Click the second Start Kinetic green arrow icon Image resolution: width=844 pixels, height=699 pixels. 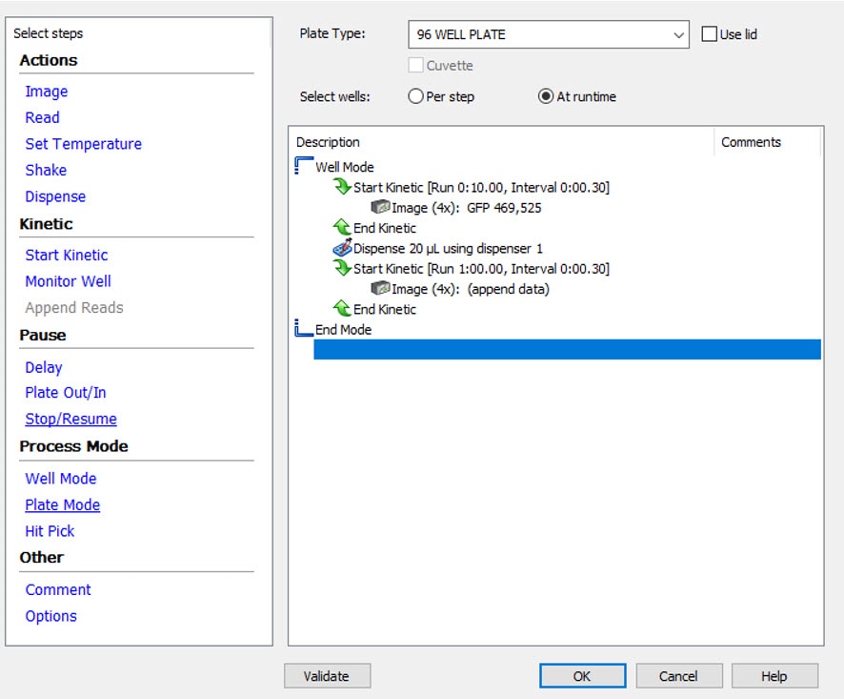342,269
